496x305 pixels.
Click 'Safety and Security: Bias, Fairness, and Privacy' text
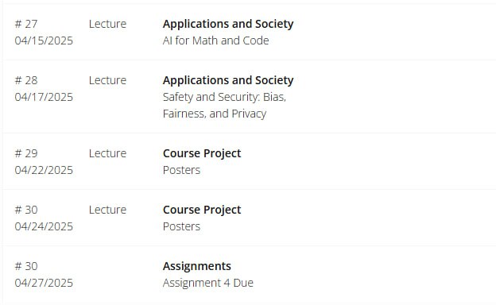point(224,106)
